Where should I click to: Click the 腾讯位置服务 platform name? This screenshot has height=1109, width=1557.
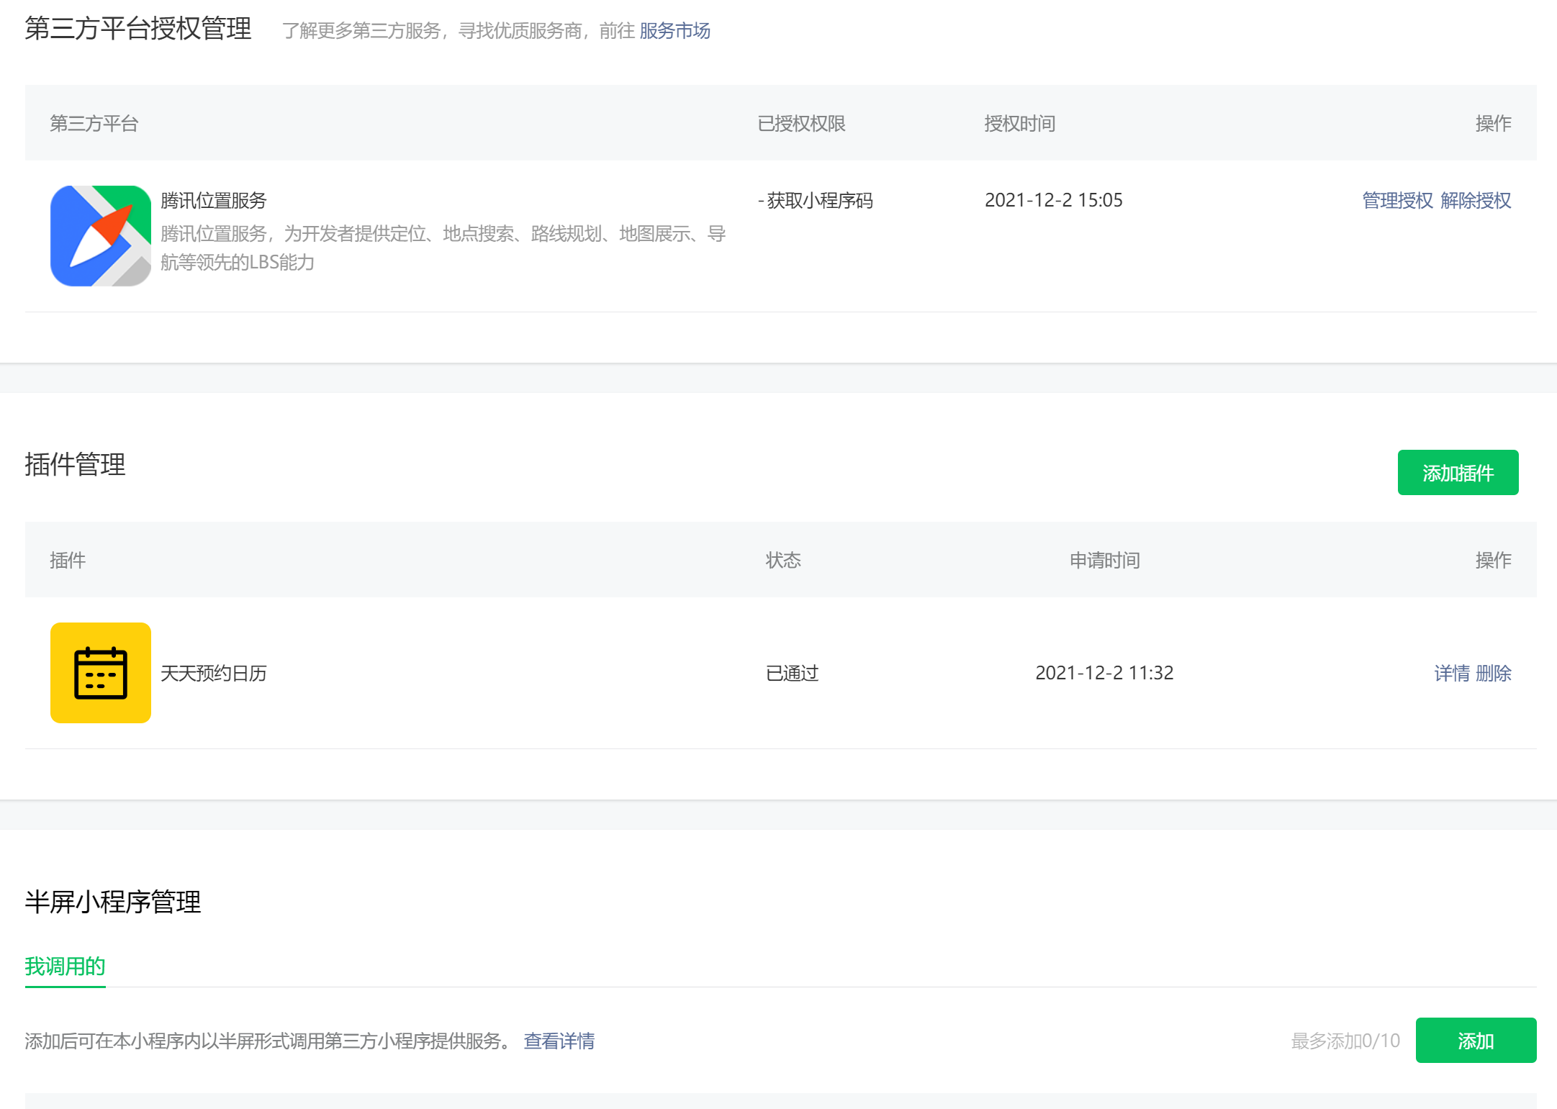coord(213,201)
